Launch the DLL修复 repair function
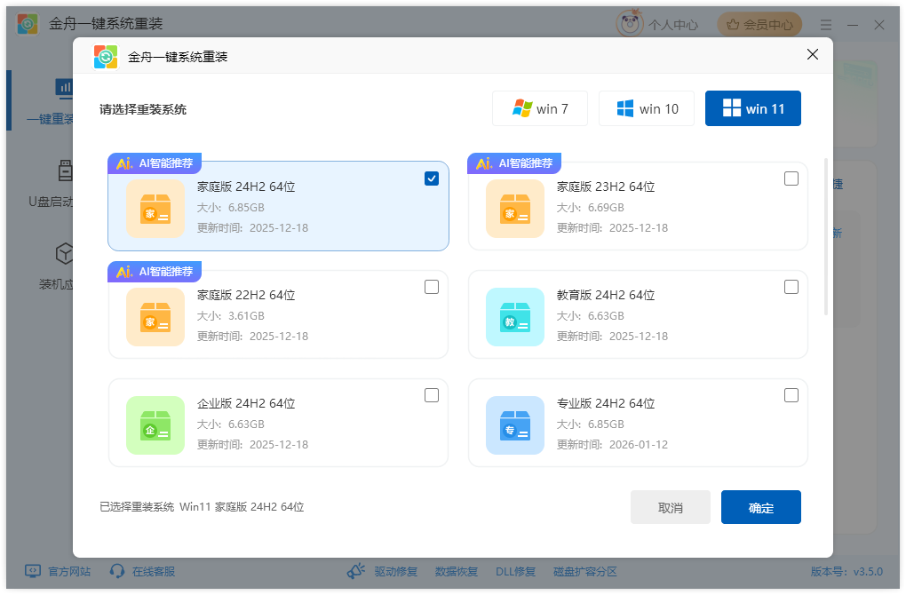Screen dimensions: 906x595 [x=517, y=571]
